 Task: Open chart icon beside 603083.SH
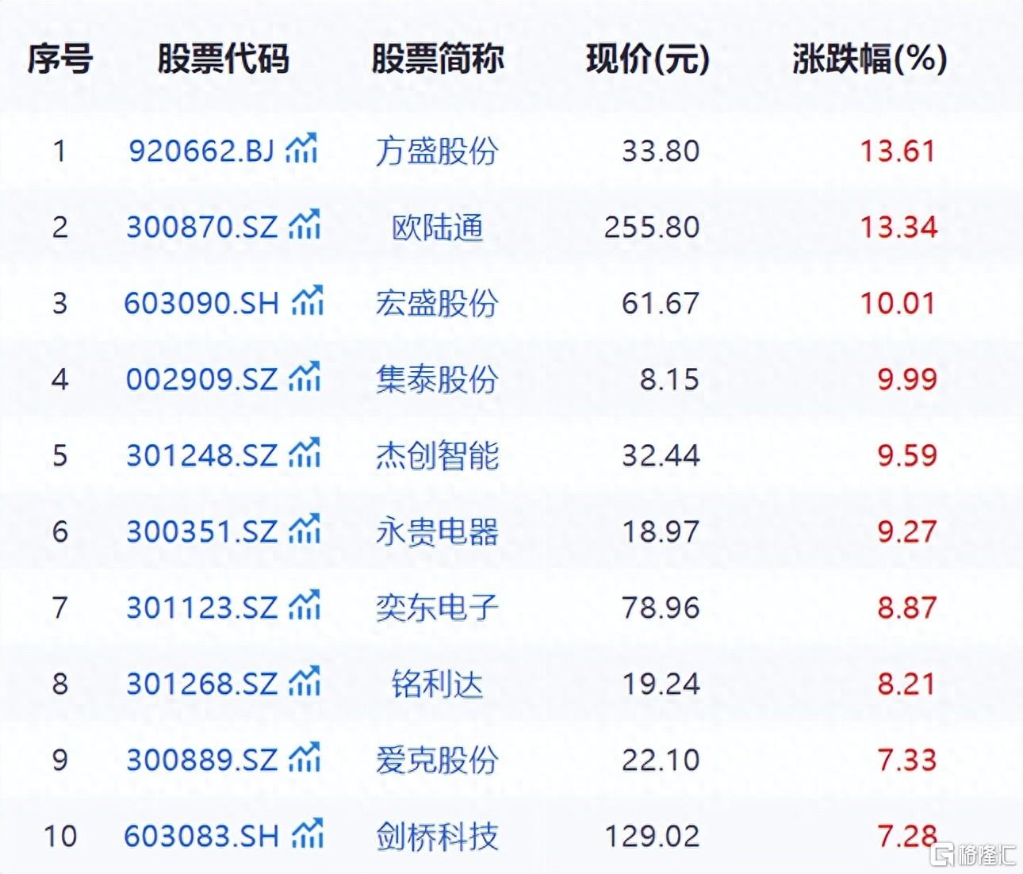(x=308, y=834)
